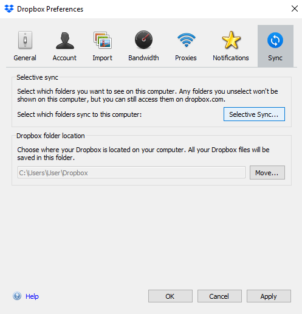Click the Apply button
This screenshot has height=314, width=302.
tap(269, 296)
